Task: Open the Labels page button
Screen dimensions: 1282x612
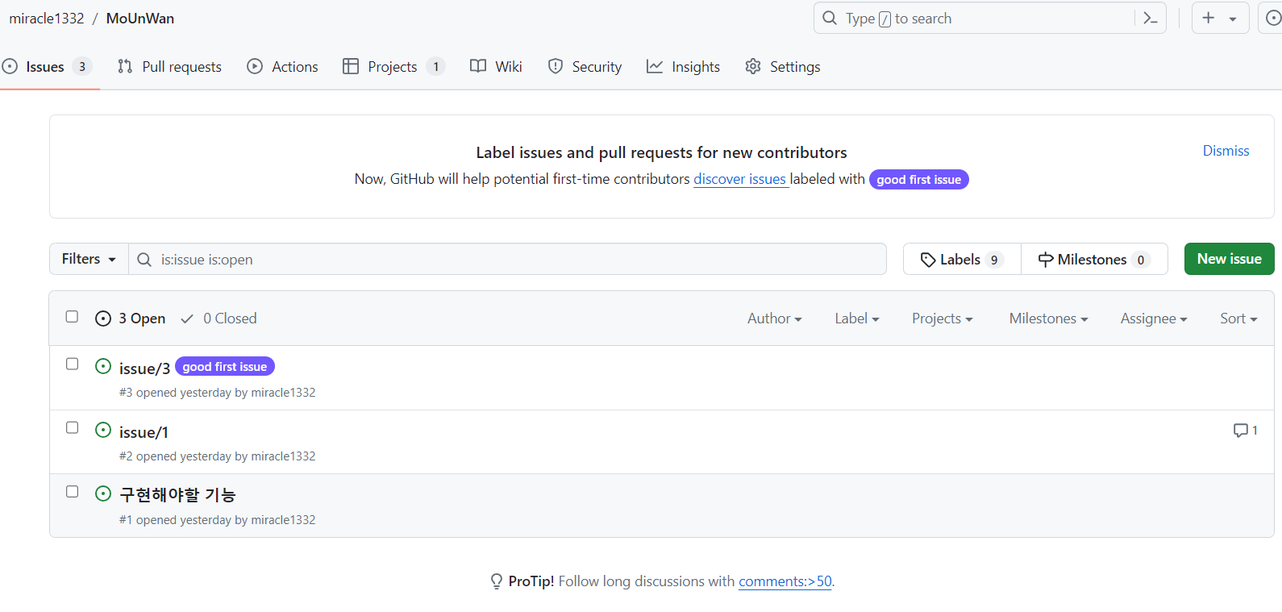Action: [962, 259]
